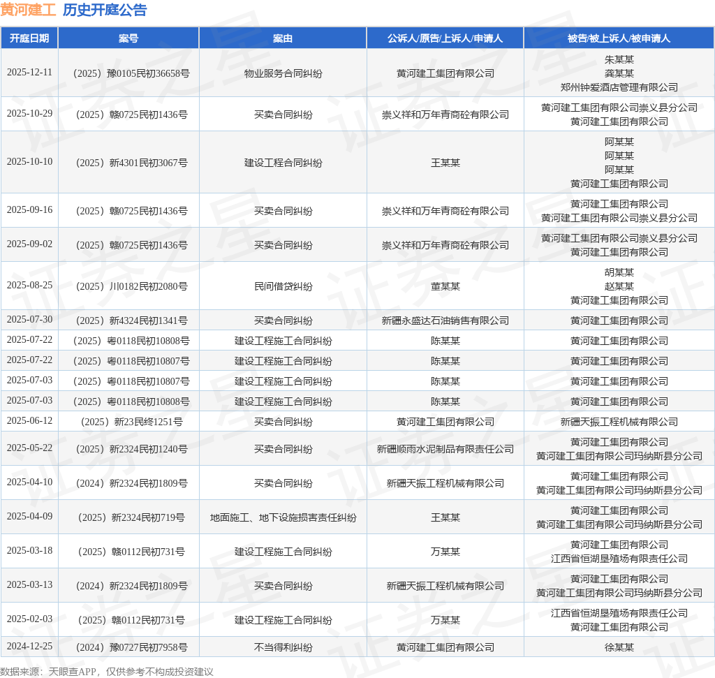Click plaintiff 新疆顺雨水泥制品有限责任公司
Screen dimensions: 715x678
point(445,449)
